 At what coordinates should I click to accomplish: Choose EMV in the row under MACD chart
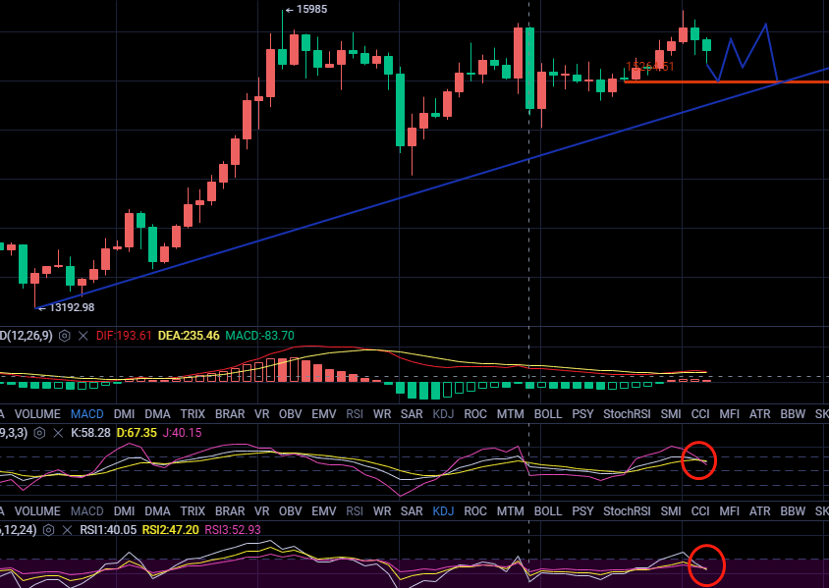324,414
